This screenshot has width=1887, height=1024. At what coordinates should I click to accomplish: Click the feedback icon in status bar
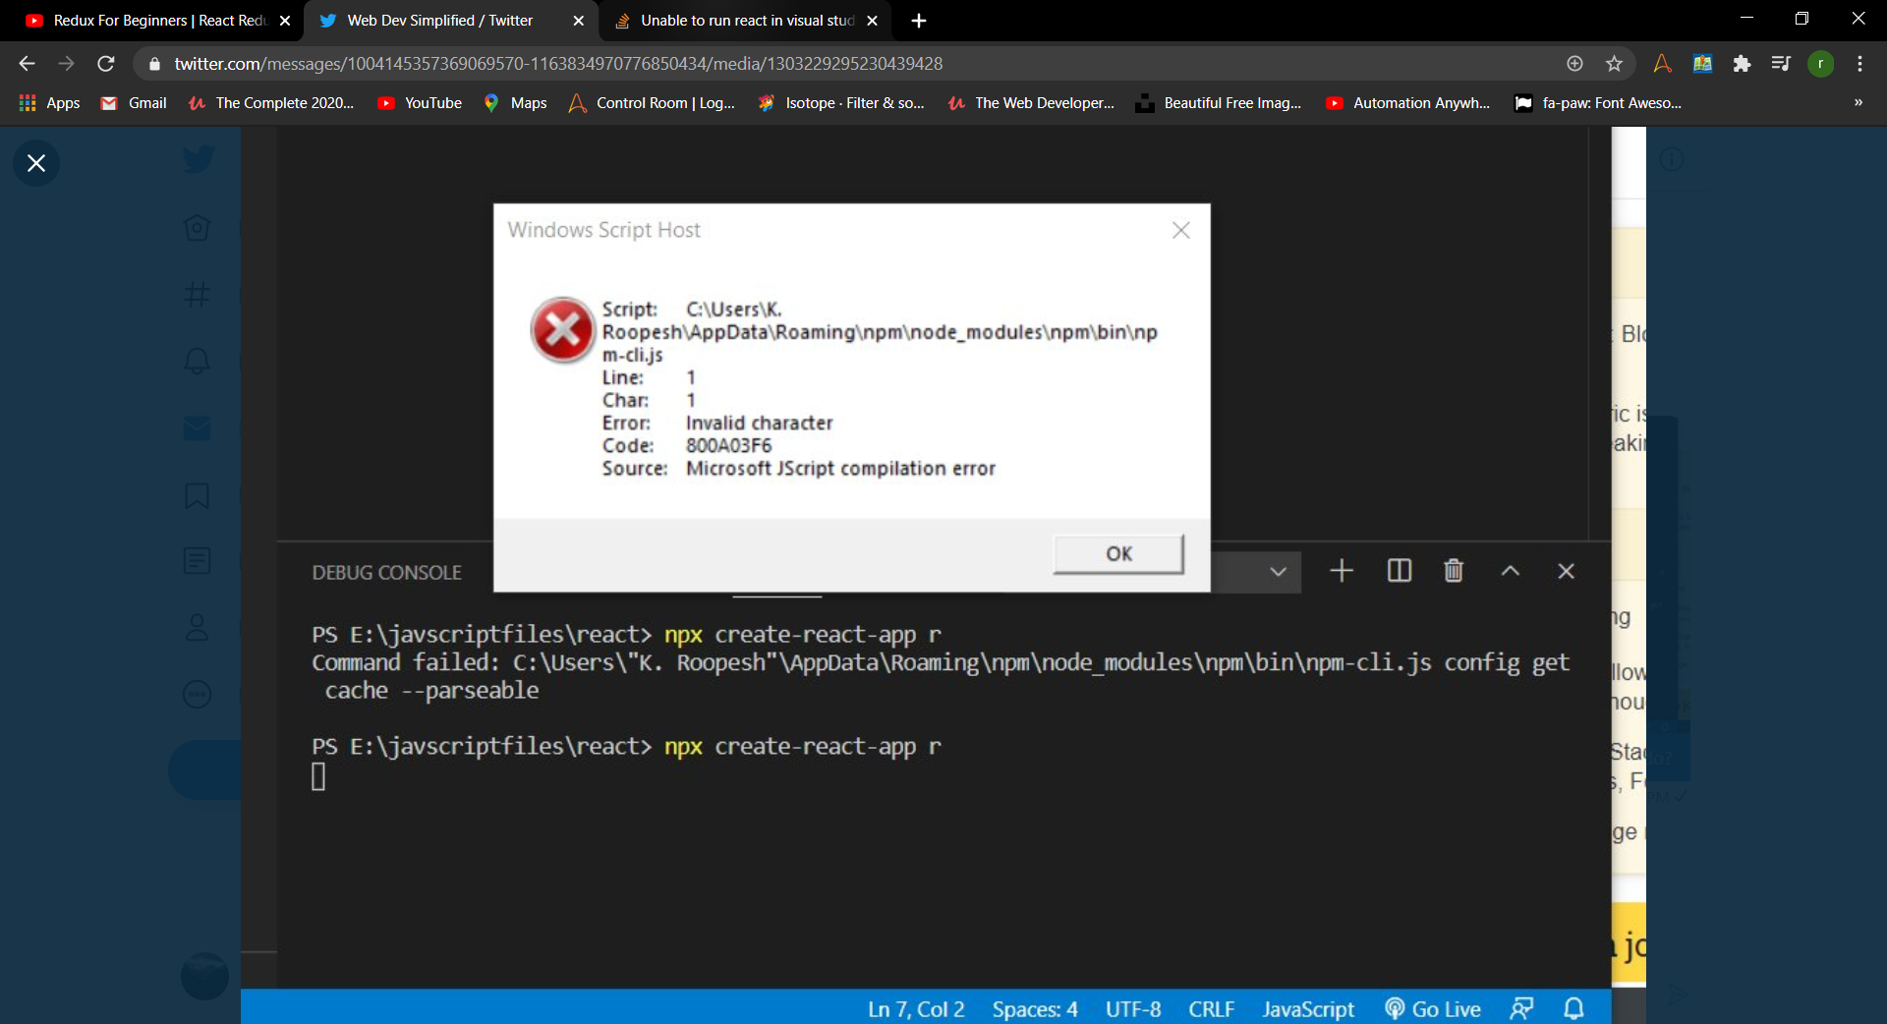[1521, 1009]
